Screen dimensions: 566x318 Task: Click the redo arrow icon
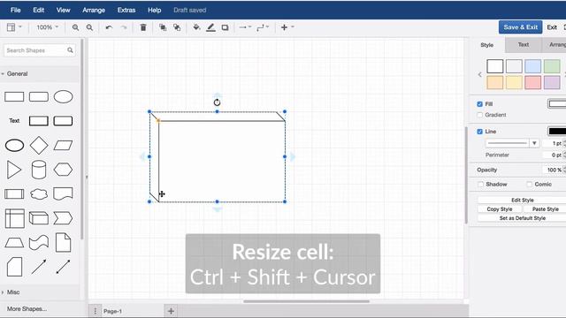click(x=124, y=27)
